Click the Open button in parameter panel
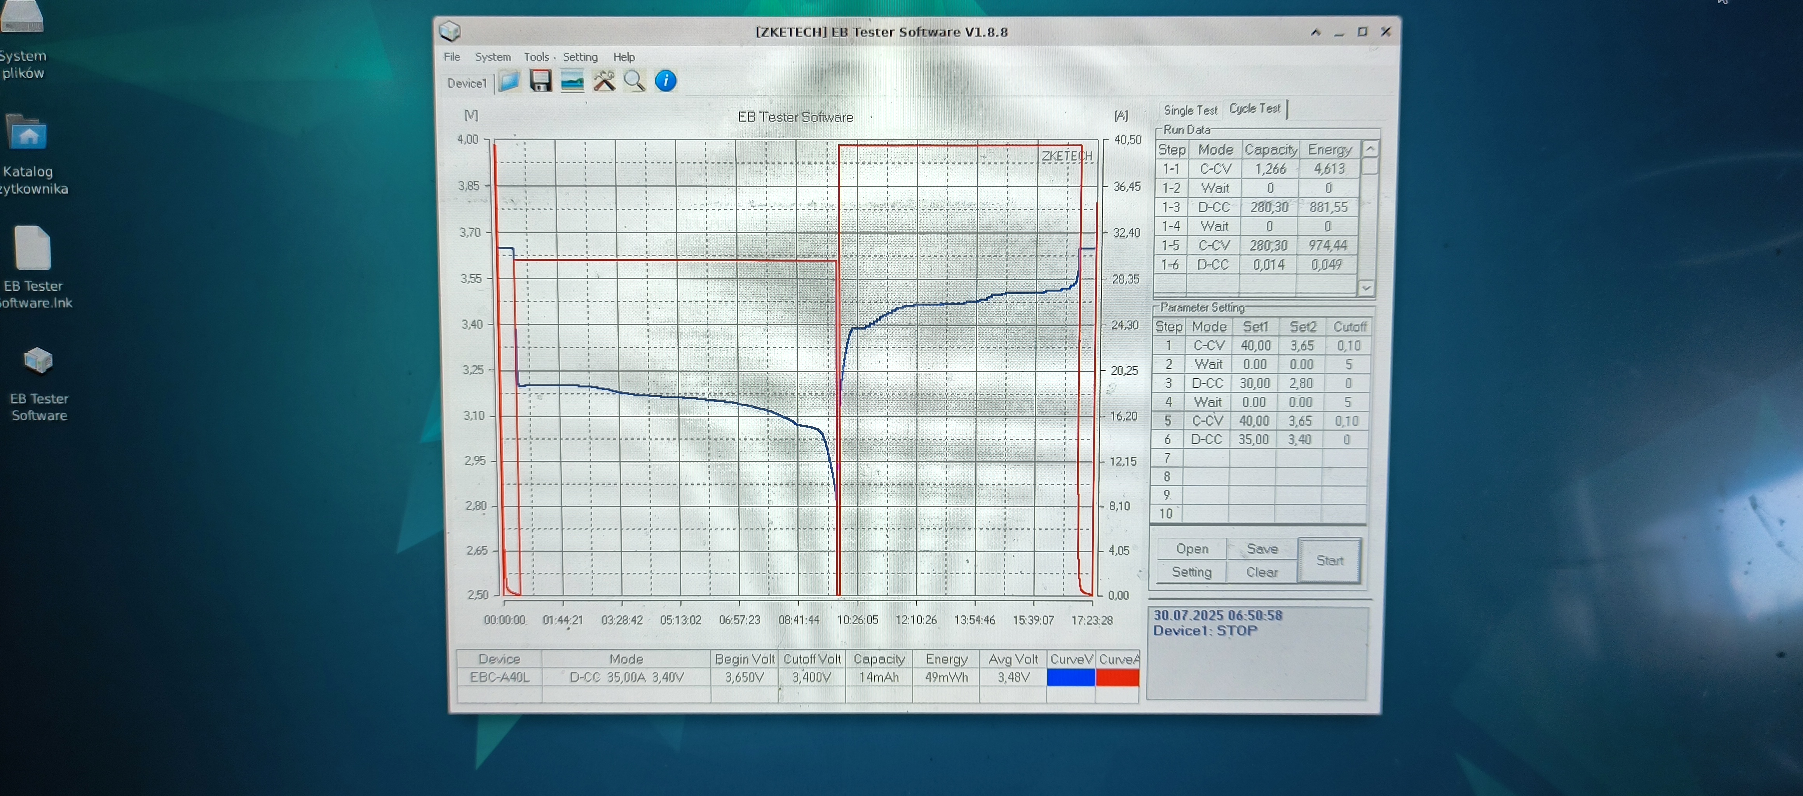Viewport: 1803px width, 796px height. click(1191, 549)
